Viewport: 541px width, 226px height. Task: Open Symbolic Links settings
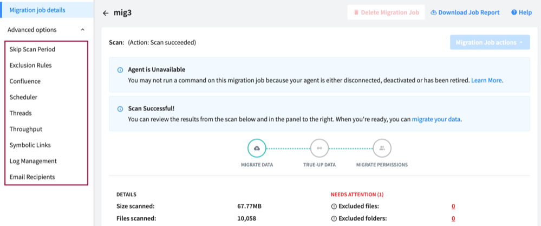(30, 145)
